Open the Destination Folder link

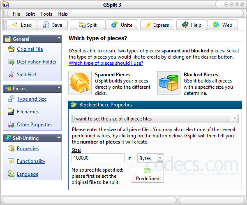click(37, 62)
